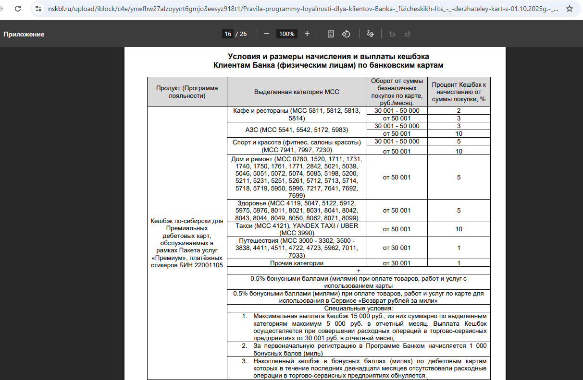Click the PDF title «Приложение»
Viewport: 583px width, 380px height.
(24, 34)
